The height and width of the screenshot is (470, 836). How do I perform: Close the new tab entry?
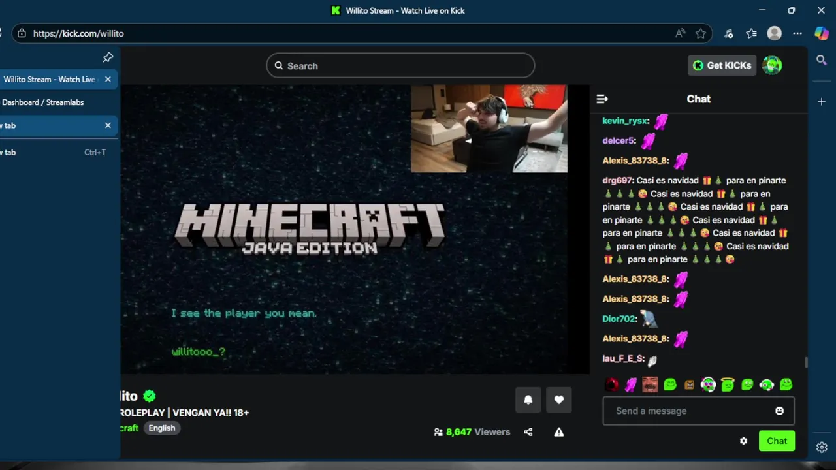coord(108,125)
